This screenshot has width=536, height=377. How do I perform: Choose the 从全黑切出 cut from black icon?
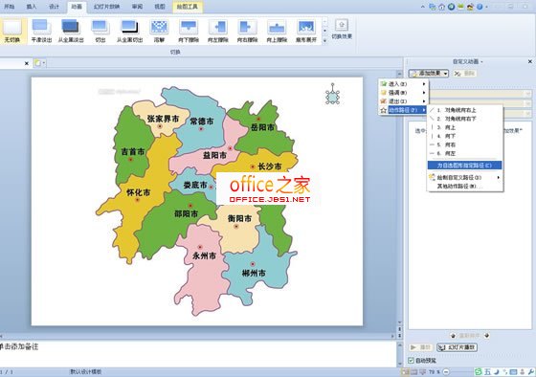coord(129,31)
